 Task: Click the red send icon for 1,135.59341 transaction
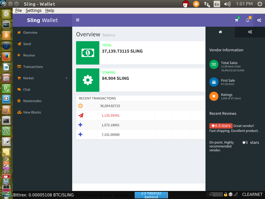[81, 115]
